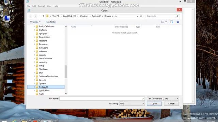The height and width of the screenshot is (122, 218).
Task: Open the Text Documents file type dropdown
Action: click(x=163, y=99)
